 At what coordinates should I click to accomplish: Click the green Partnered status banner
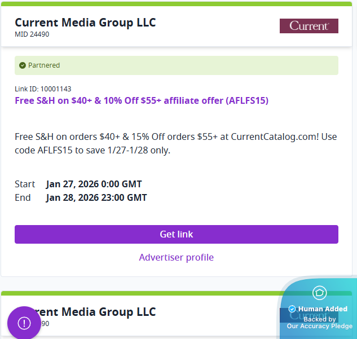tap(177, 65)
